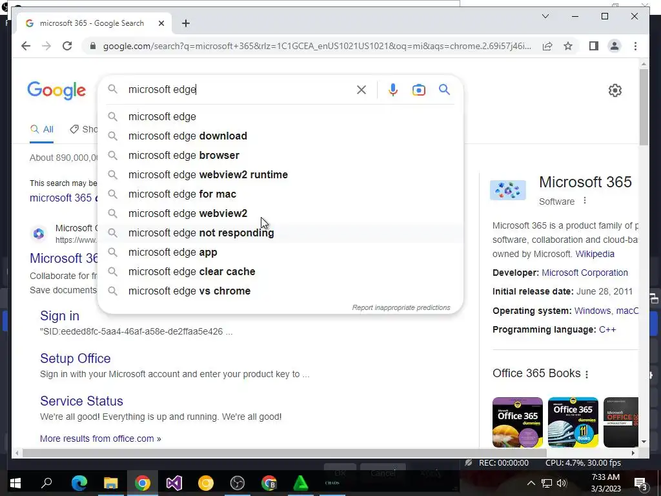The width and height of the screenshot is (661, 496).
Task: Open File Explorer from taskbar
Action: (x=111, y=483)
